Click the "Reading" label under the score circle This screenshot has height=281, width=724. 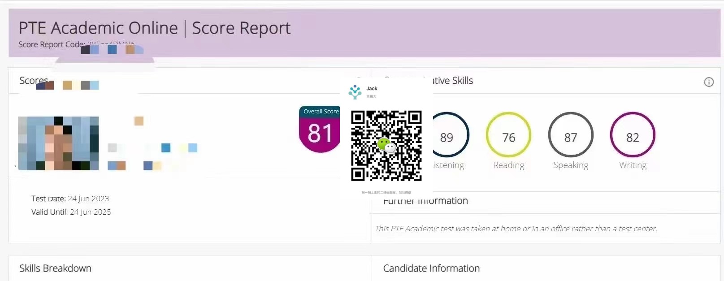point(509,165)
